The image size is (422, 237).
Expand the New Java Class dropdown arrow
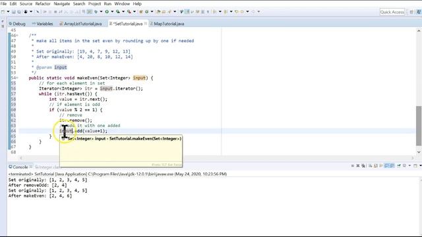(152, 12)
